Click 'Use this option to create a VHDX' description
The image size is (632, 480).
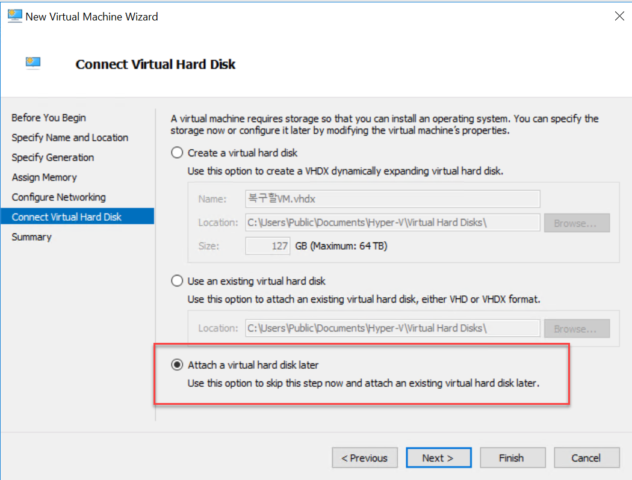click(x=345, y=171)
